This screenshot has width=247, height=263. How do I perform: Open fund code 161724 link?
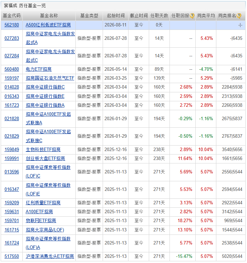coord(12,243)
